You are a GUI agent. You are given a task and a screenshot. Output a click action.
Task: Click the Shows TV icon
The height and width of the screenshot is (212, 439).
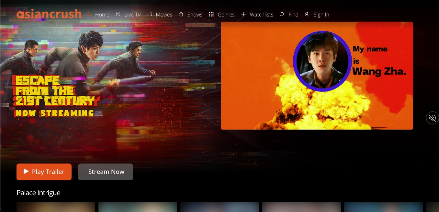coord(181,15)
